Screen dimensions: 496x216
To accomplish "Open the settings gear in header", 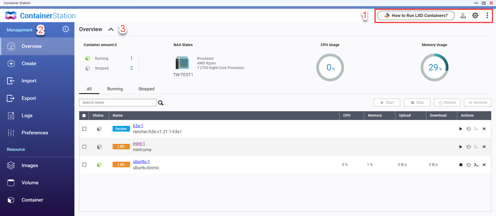I will point(475,16).
